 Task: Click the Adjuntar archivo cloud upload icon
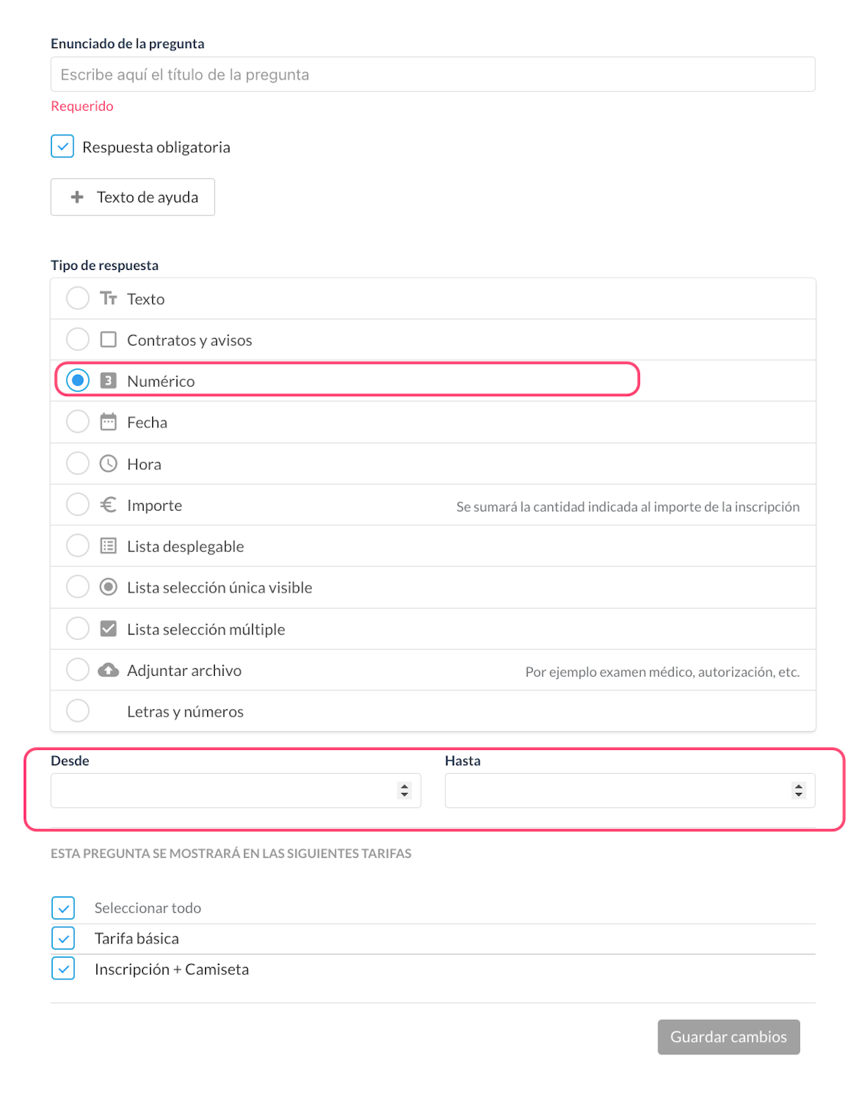click(109, 671)
